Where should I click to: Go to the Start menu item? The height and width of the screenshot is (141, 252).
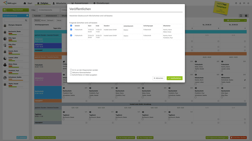(x=27, y=3)
